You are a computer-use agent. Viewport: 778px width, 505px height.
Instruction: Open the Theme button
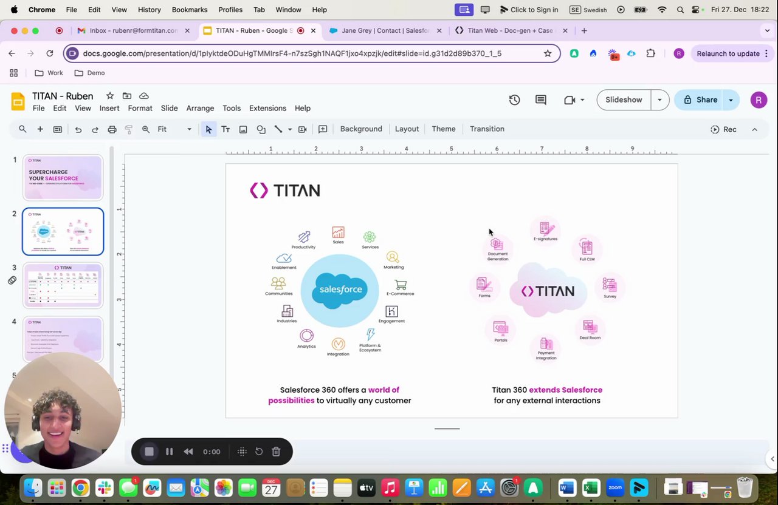pyautogui.click(x=444, y=129)
